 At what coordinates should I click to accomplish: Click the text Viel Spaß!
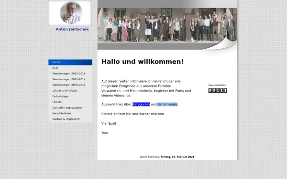pyautogui.click(x=110, y=124)
